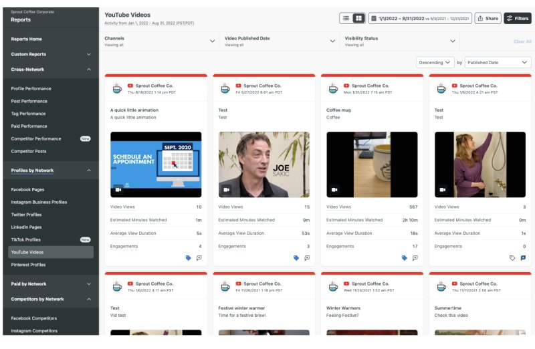535x349 pixels.
Task: Click Sprout Coffee cup avatar on 11/26/2021 card
Action: coord(225,287)
